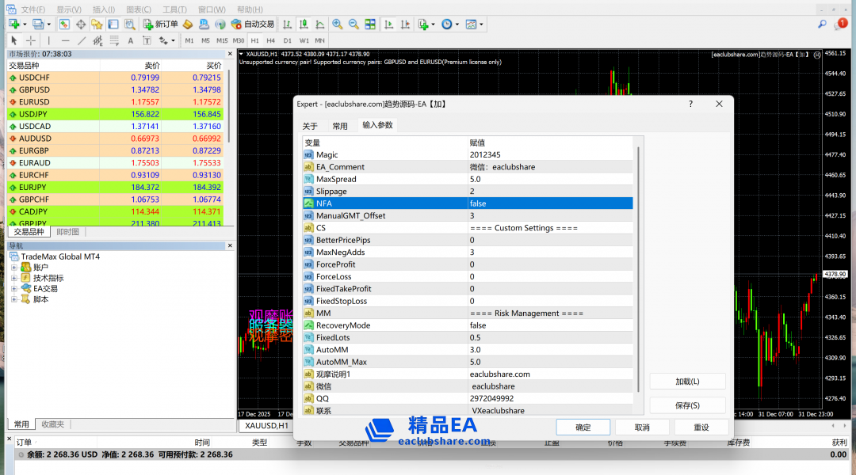The height and width of the screenshot is (475, 856).
Task: Expand the EA交易 node in navigator
Action: pos(14,289)
